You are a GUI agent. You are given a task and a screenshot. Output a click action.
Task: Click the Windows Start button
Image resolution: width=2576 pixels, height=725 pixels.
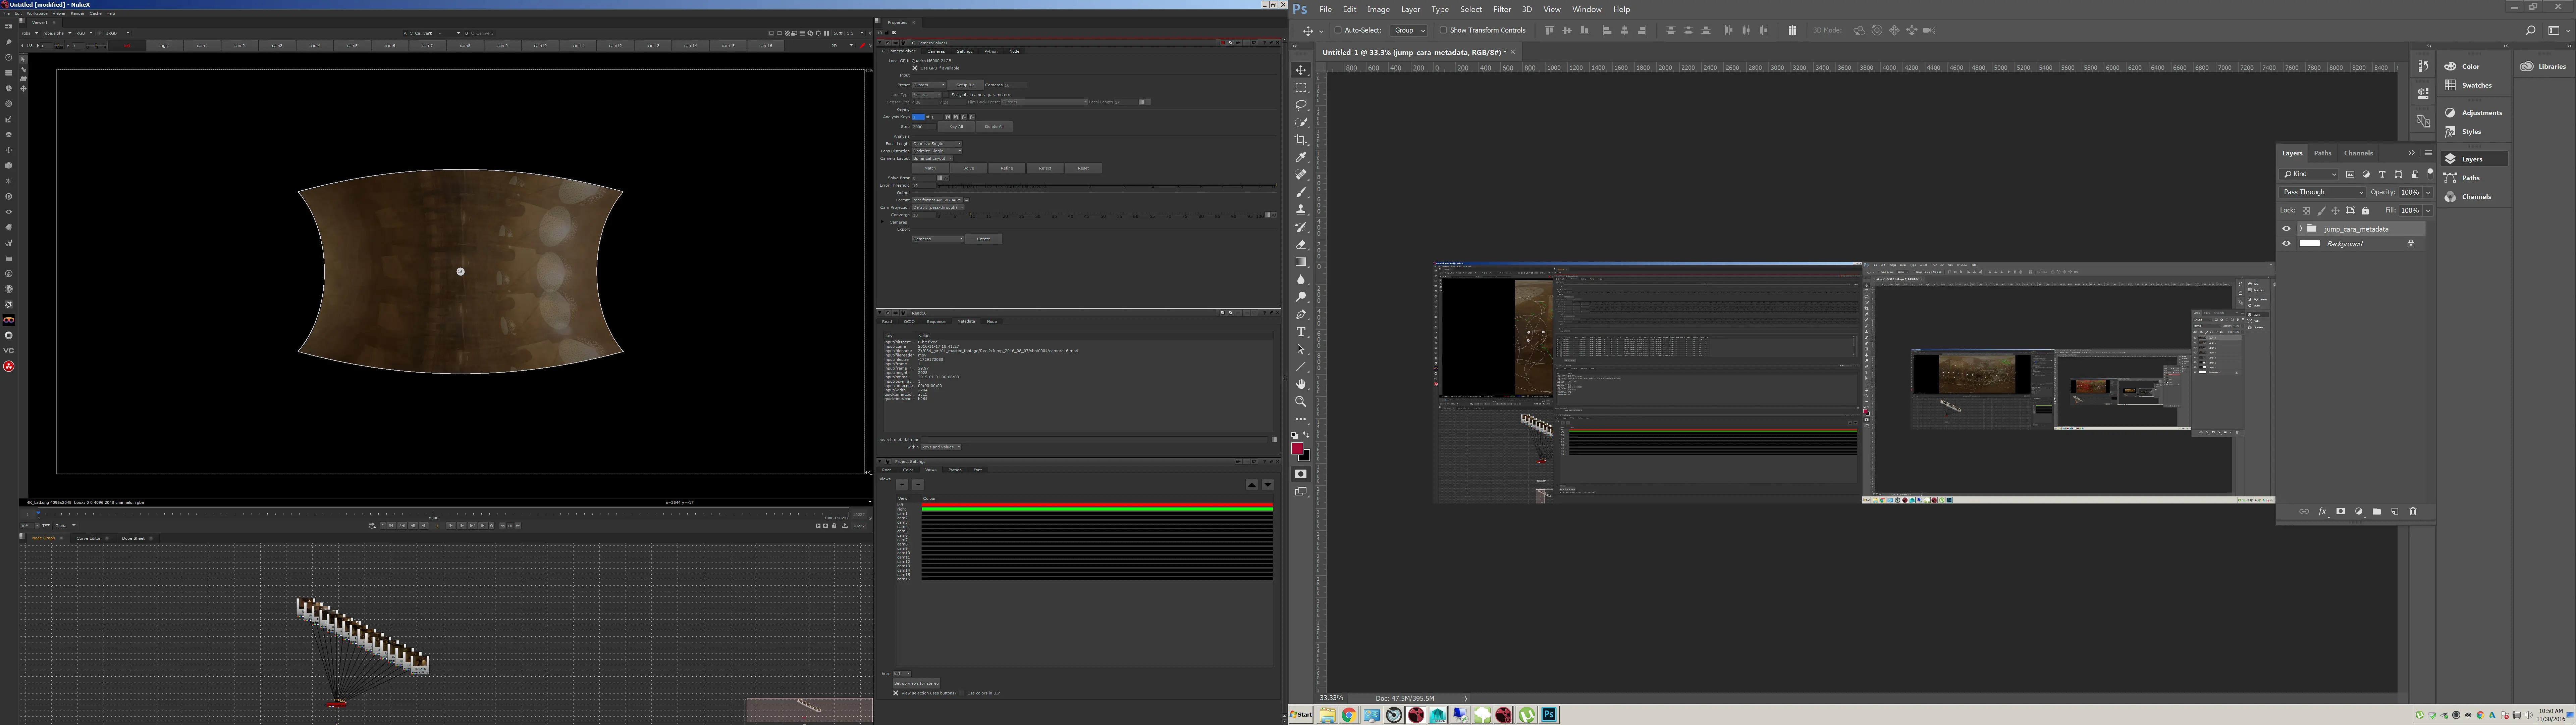click(x=1301, y=715)
